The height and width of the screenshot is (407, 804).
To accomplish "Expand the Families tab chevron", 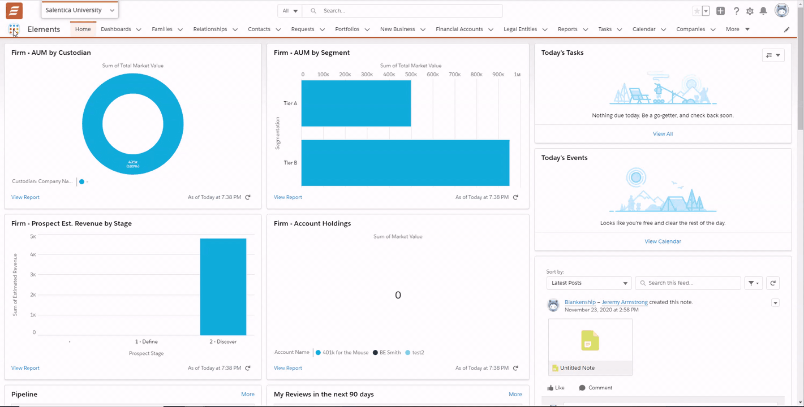I will point(180,29).
